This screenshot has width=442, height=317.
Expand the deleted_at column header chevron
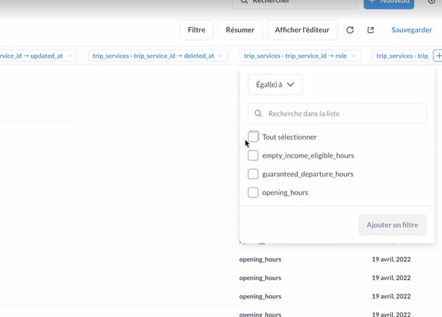click(221, 56)
